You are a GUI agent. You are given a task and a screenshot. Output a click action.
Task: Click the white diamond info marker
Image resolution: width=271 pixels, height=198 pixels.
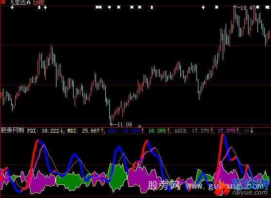(109, 7)
